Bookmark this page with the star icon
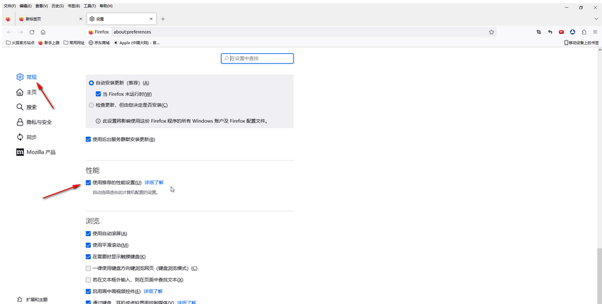 [492, 32]
